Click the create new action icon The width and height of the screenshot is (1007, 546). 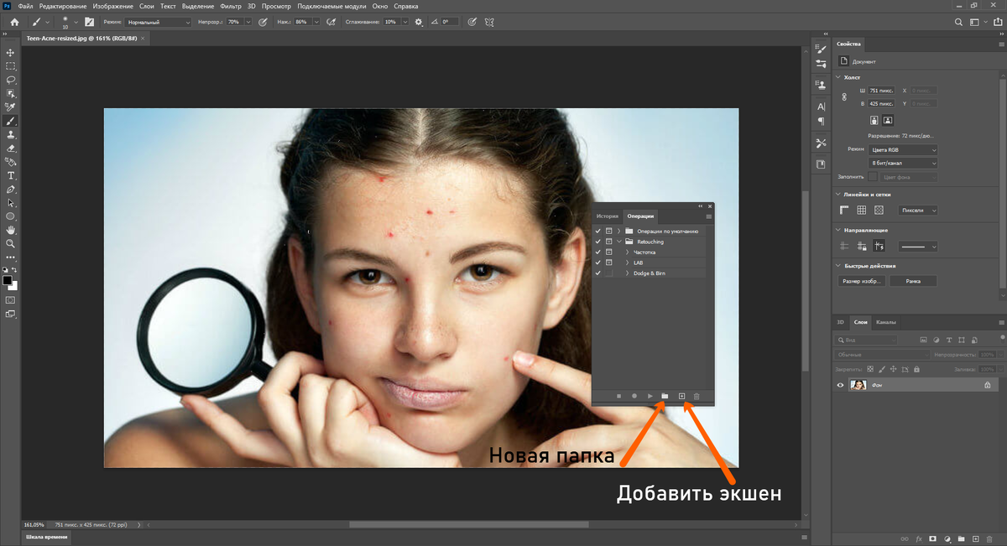(681, 395)
